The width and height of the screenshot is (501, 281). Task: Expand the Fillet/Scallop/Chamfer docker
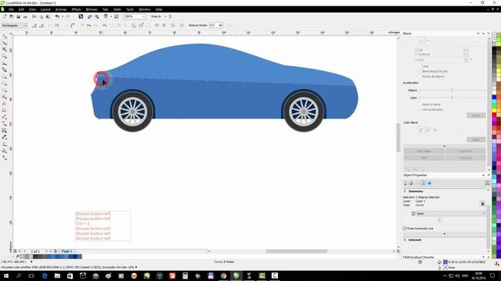click(x=483, y=257)
